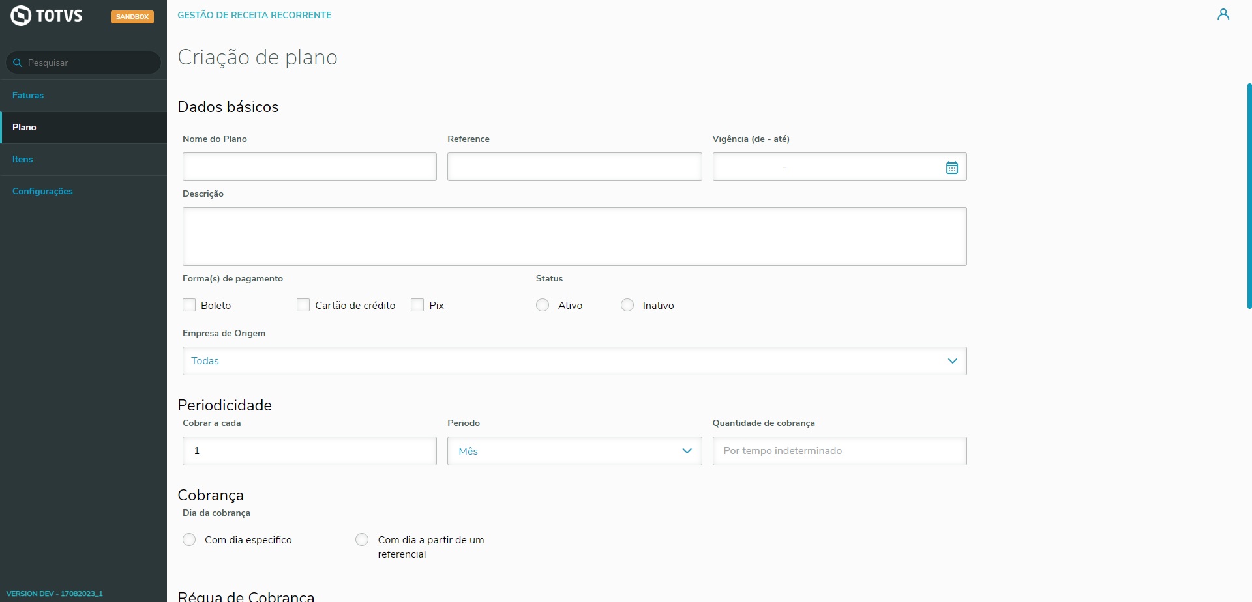Viewport: 1252px width, 602px height.
Task: Select the Ativo status radio button
Action: point(543,305)
